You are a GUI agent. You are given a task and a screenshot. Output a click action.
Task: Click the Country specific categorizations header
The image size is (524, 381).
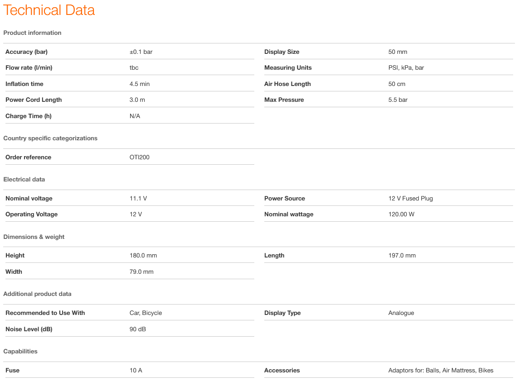[50, 138]
